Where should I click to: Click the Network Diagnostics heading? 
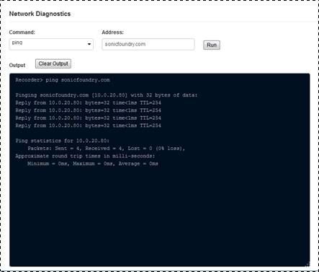40,14
